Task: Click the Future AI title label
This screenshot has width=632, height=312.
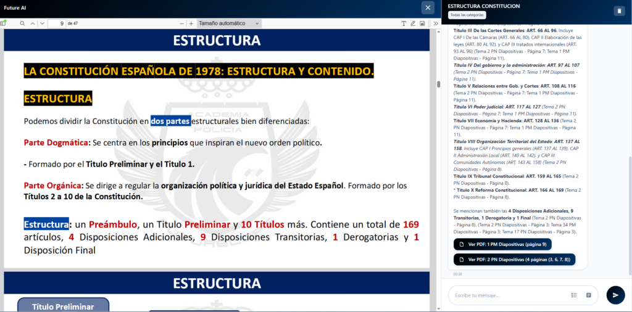Action: [x=15, y=7]
